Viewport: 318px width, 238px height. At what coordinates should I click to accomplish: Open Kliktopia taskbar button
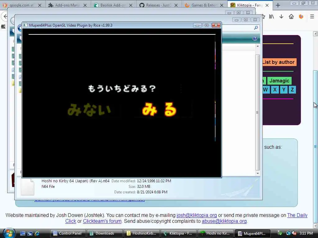pyautogui.click(x=178, y=233)
